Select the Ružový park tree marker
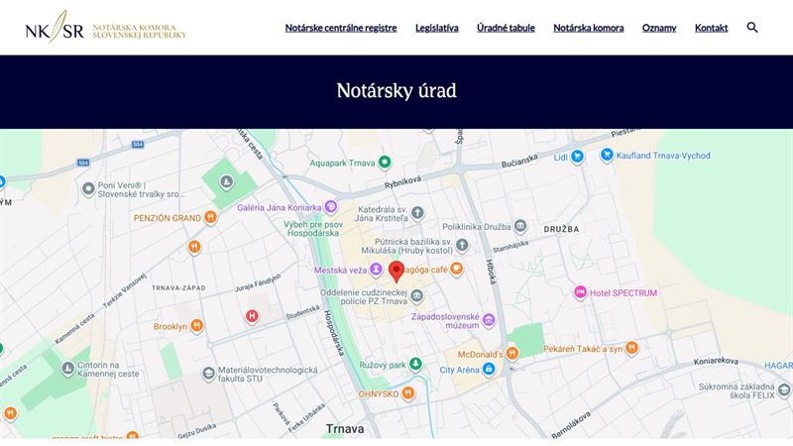Image resolution: width=793 pixels, height=446 pixels. click(415, 364)
